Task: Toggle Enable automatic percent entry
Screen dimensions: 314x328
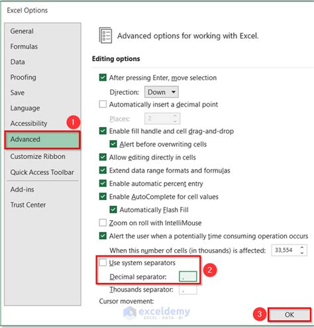Action: click(x=103, y=184)
